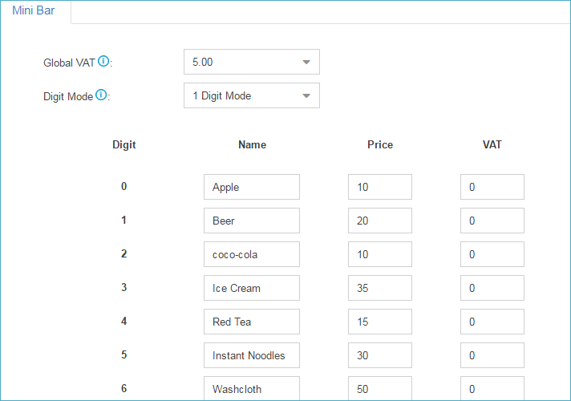
Task: Open the Global VAT dropdown
Action: [x=251, y=62]
